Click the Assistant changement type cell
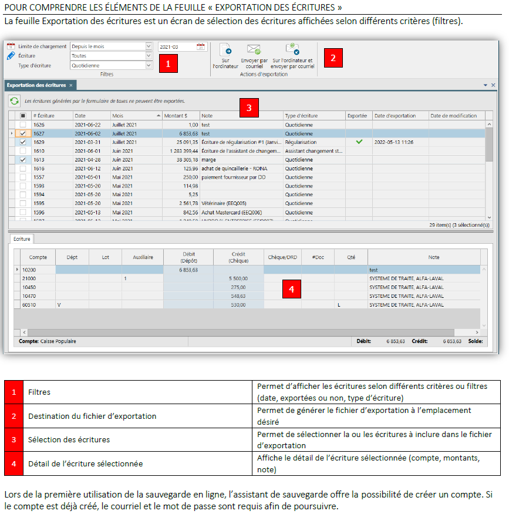Image resolution: width=509 pixels, height=514 pixels. point(314,151)
